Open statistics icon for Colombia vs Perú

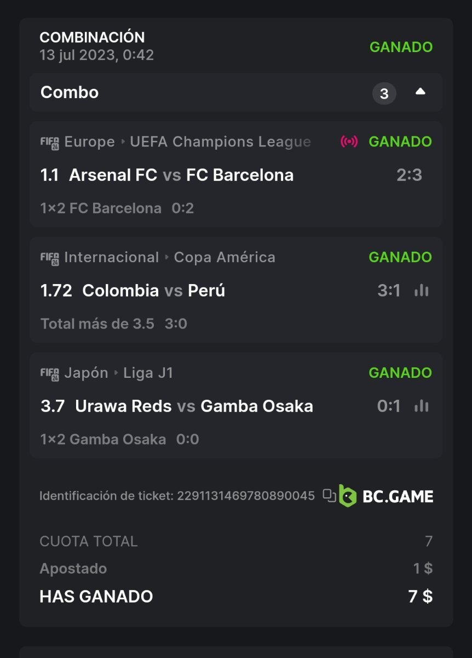pos(421,291)
